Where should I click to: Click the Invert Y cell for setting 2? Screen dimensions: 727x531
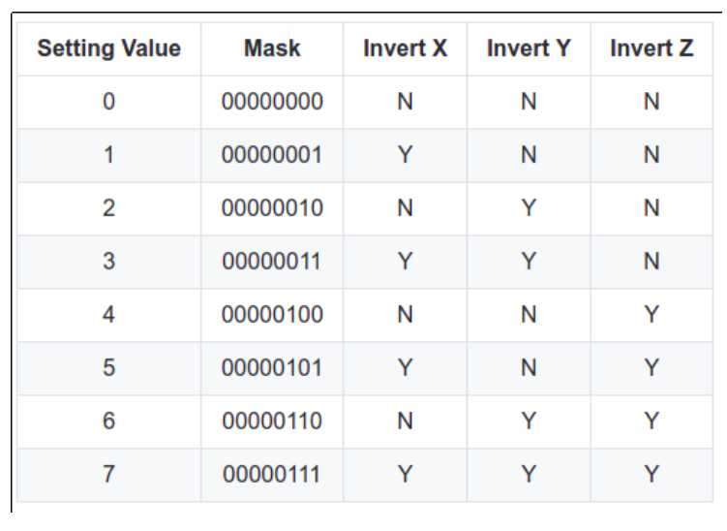[x=529, y=209]
